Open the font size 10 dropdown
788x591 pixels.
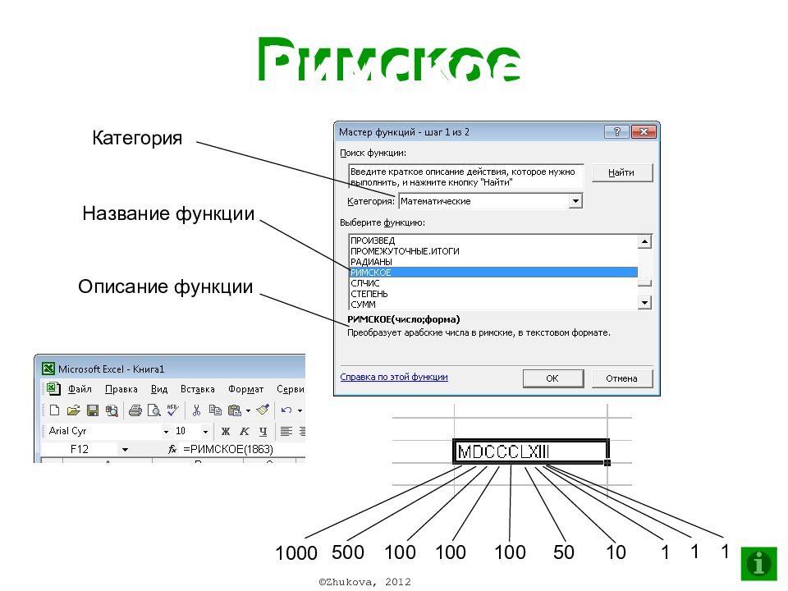click(205, 432)
